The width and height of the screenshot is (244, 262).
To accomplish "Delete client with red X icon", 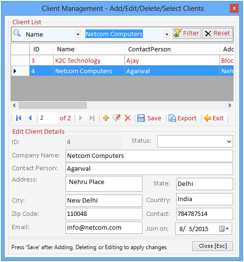I will coord(128,118).
